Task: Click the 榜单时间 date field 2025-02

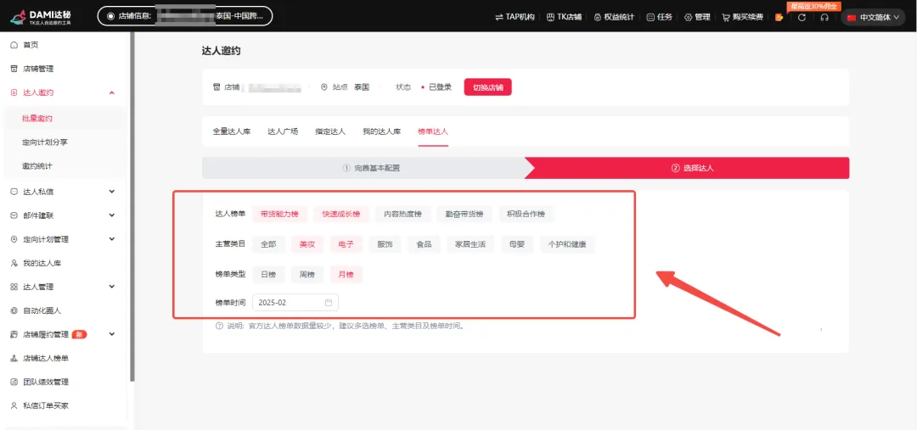Action: 295,303
